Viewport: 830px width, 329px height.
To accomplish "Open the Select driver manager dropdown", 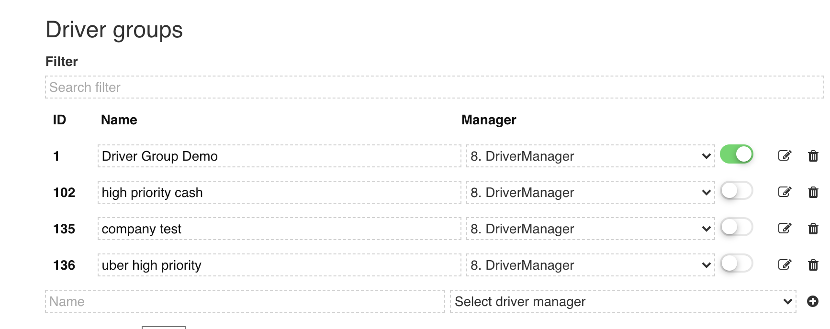I will pyautogui.click(x=623, y=301).
